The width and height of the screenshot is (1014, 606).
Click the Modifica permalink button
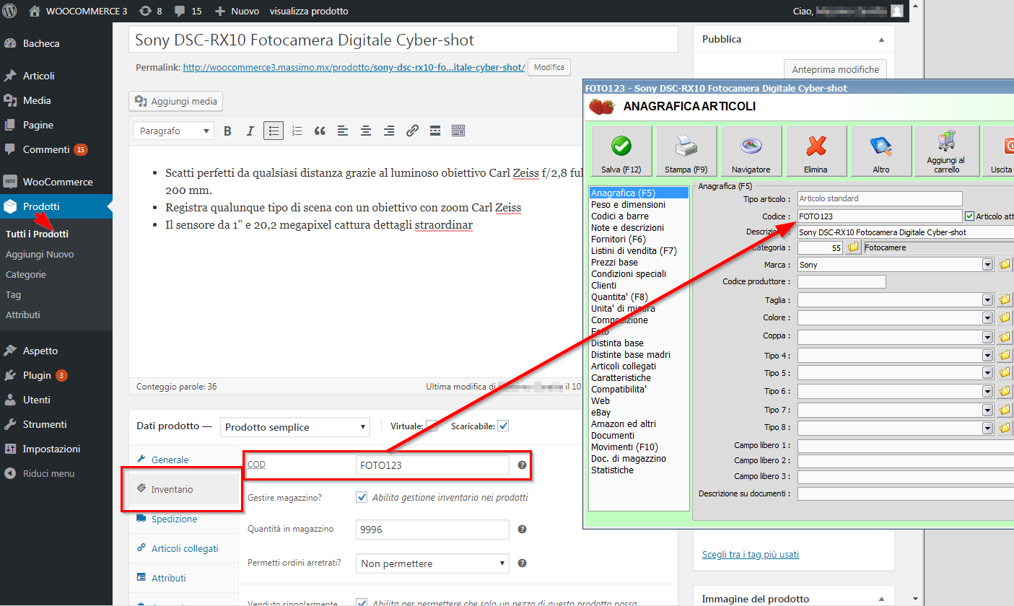coord(549,67)
